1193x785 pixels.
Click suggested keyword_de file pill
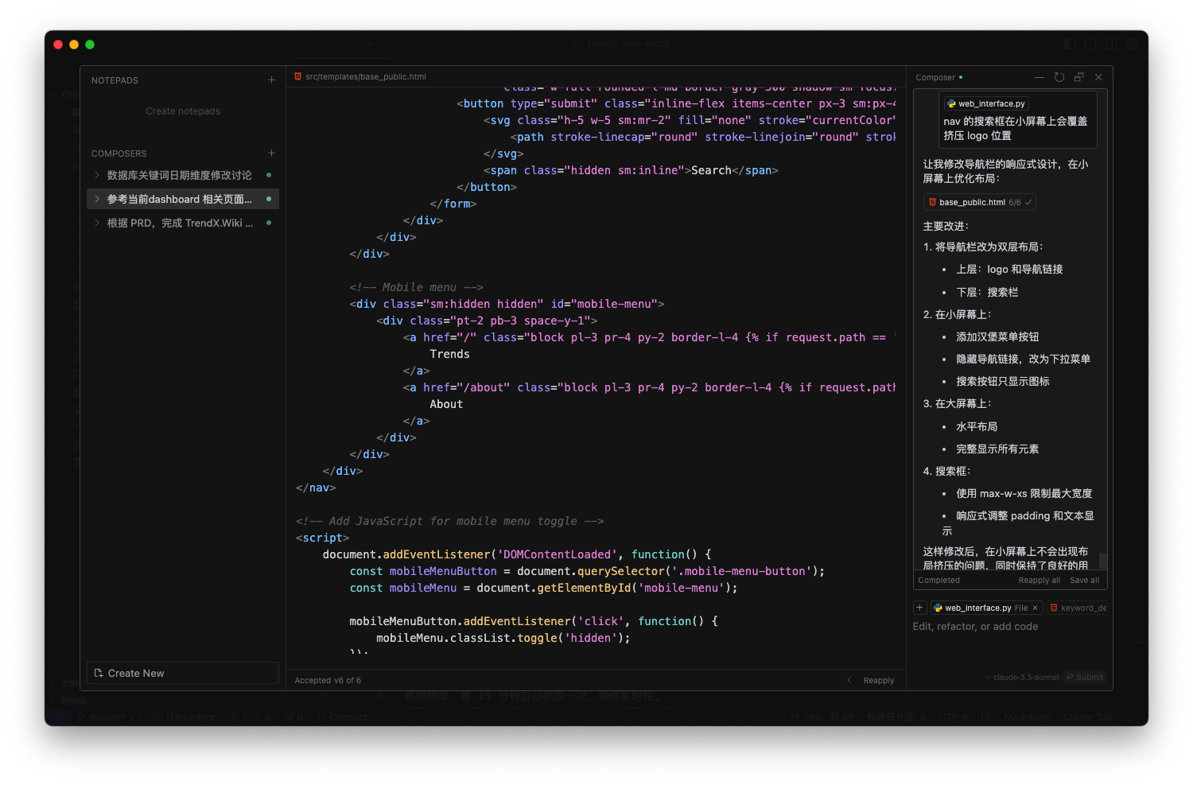point(1078,608)
